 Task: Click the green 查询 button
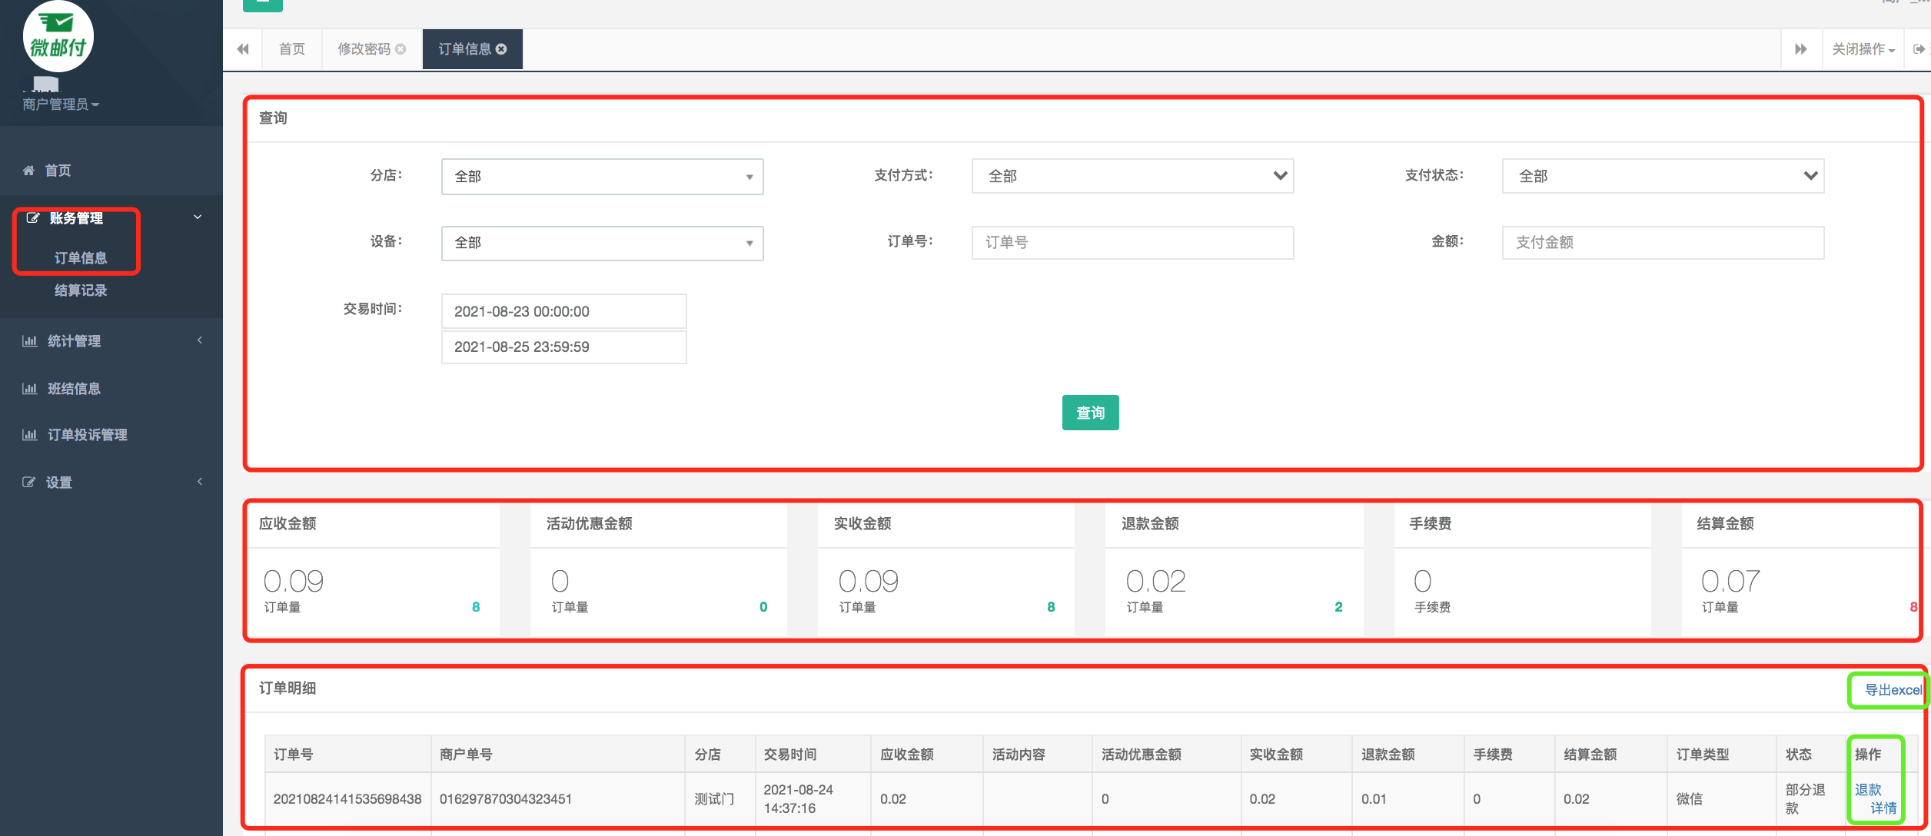click(1090, 413)
